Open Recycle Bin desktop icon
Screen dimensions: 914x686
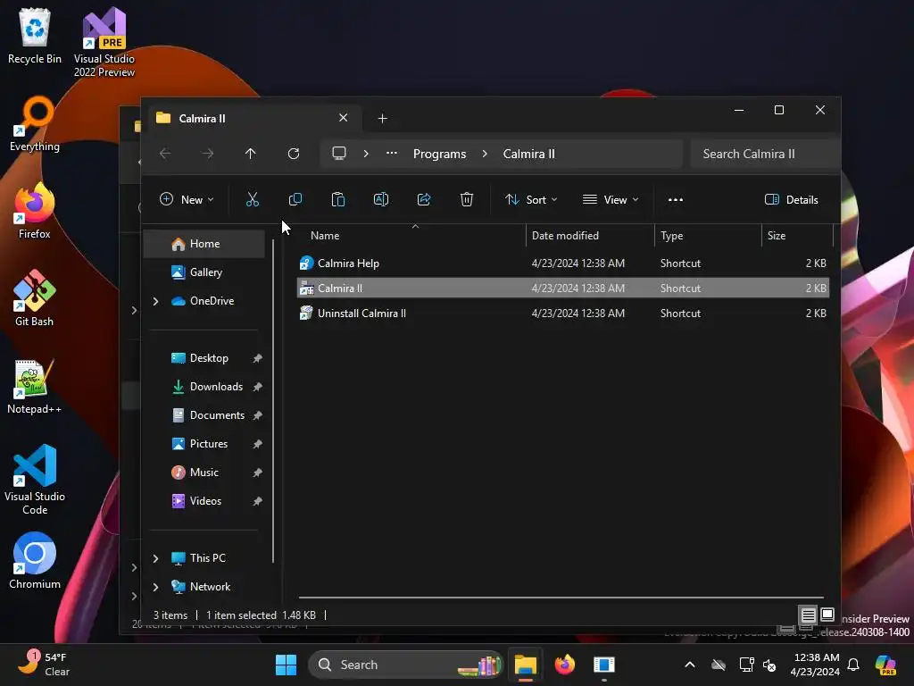coord(35,36)
